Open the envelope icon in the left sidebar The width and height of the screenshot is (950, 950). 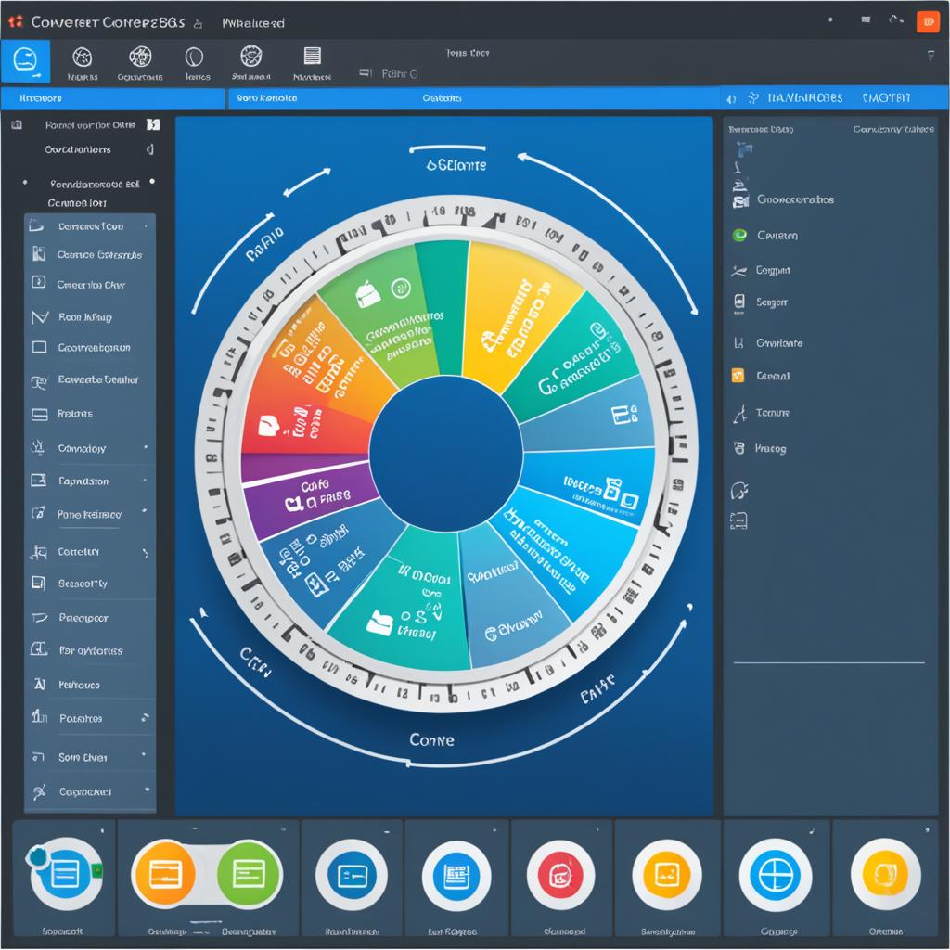(39, 317)
